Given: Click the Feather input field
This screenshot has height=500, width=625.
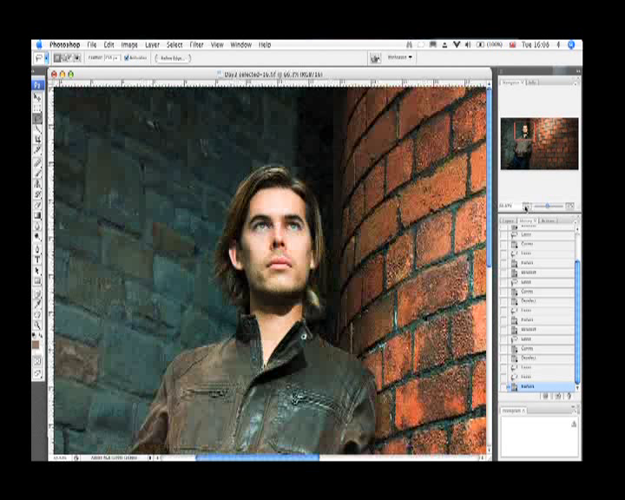Looking at the screenshot, I should [x=112, y=58].
